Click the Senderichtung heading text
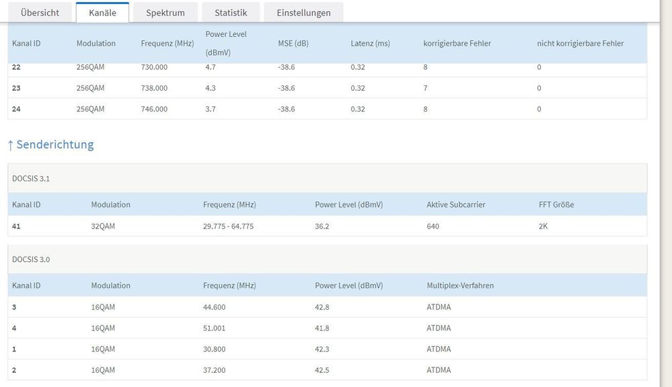This screenshot has width=672, height=387. click(55, 144)
